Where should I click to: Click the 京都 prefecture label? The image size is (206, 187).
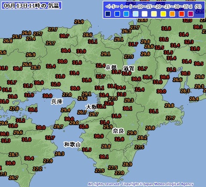pos(111,68)
